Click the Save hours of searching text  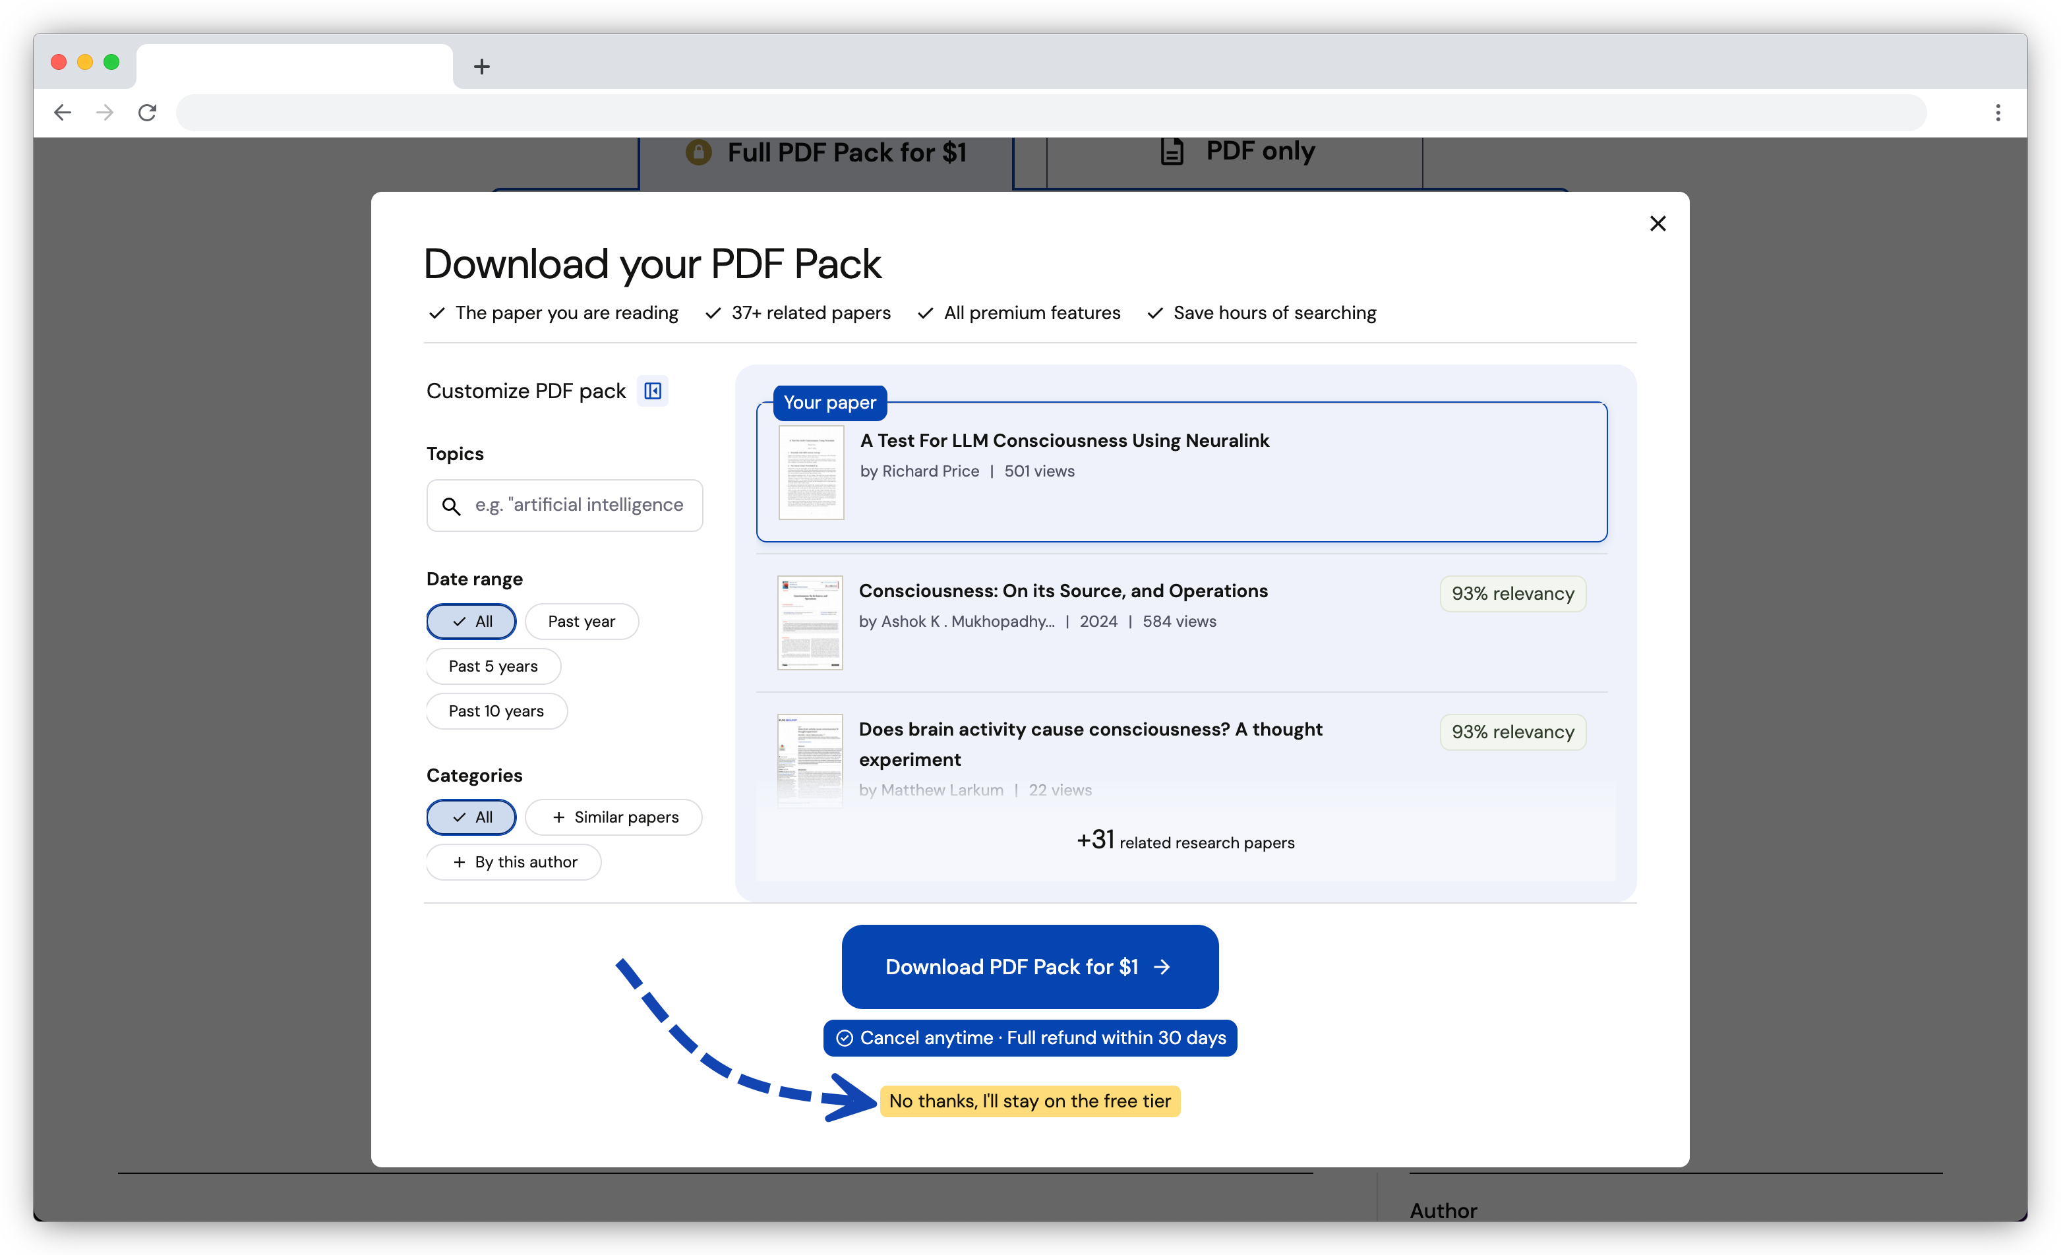click(x=1274, y=312)
